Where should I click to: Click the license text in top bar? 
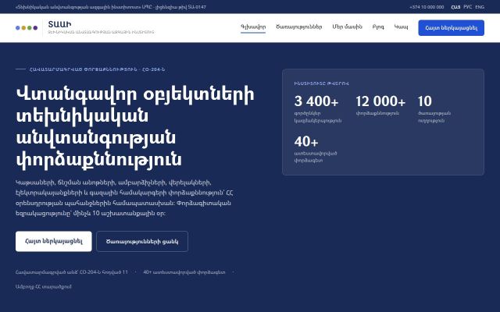pos(111,7)
